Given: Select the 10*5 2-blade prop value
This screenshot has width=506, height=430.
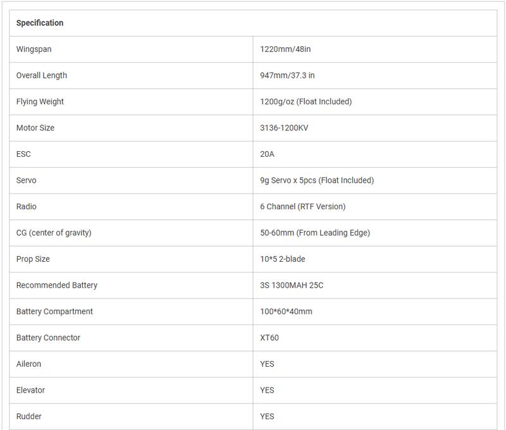Looking at the screenshot, I should point(282,259).
